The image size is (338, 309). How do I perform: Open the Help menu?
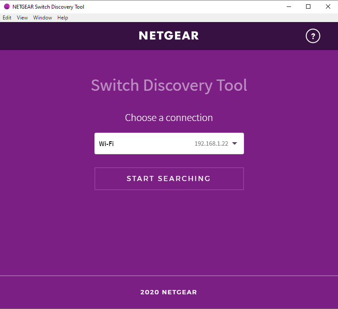pos(63,18)
